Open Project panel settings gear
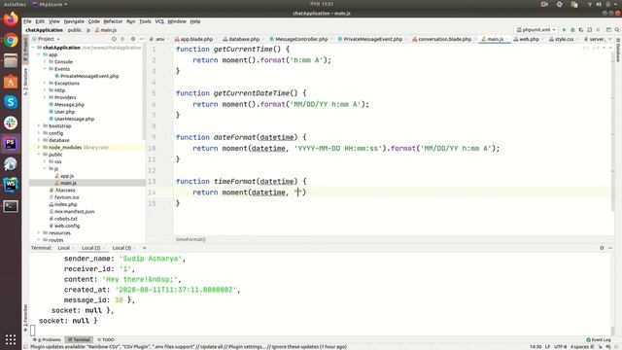 point(133,39)
